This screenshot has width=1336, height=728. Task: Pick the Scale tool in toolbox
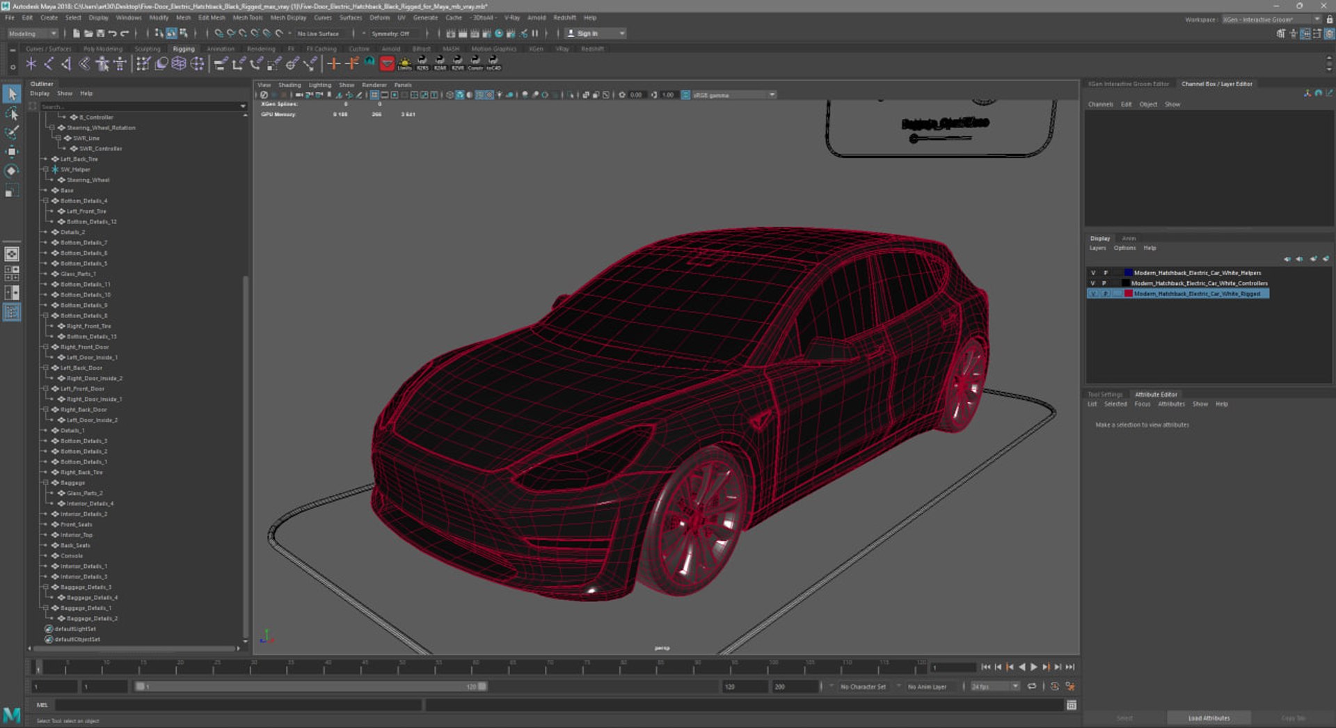click(12, 190)
